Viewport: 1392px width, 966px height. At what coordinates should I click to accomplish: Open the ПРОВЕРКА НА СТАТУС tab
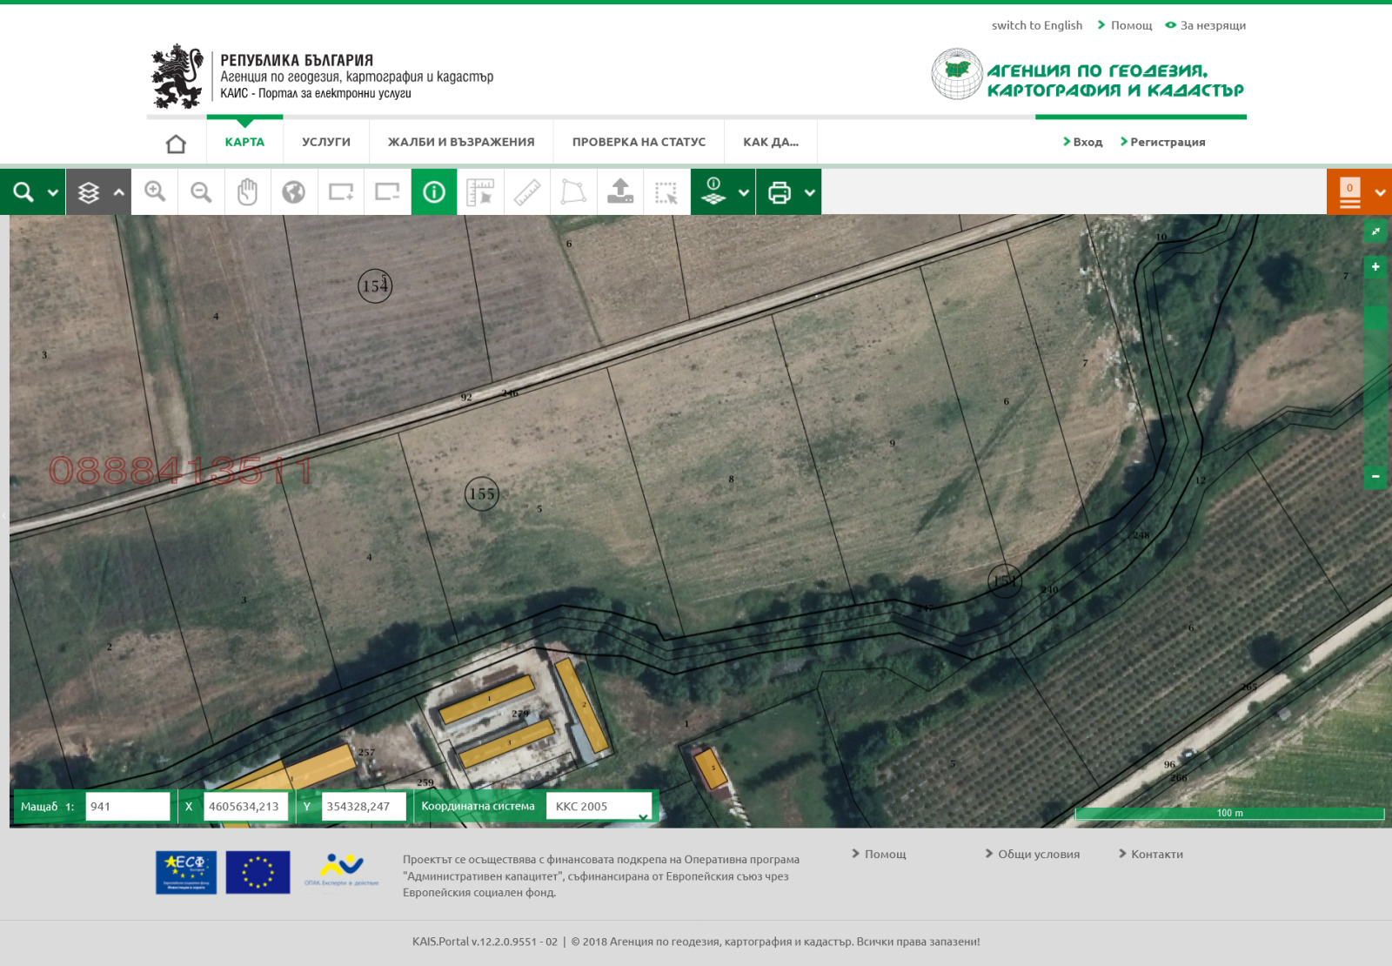click(639, 141)
